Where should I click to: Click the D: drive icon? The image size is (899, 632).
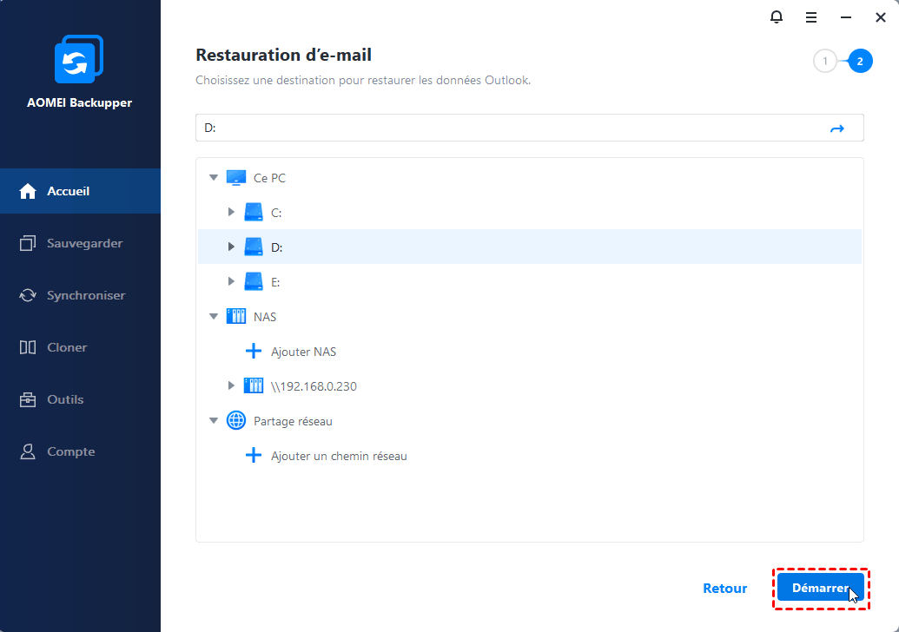tap(254, 247)
